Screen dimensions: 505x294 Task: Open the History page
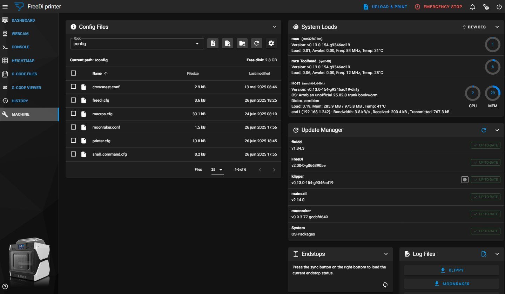tap(29, 101)
